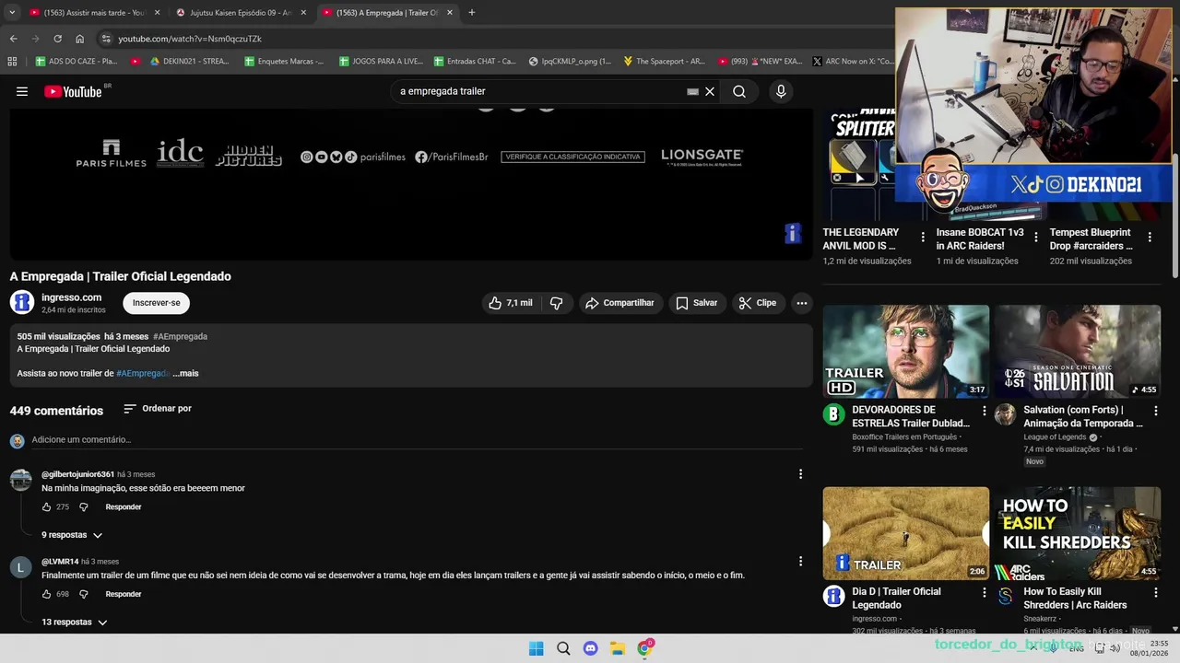Like LVMR14's comment

(x=47, y=594)
